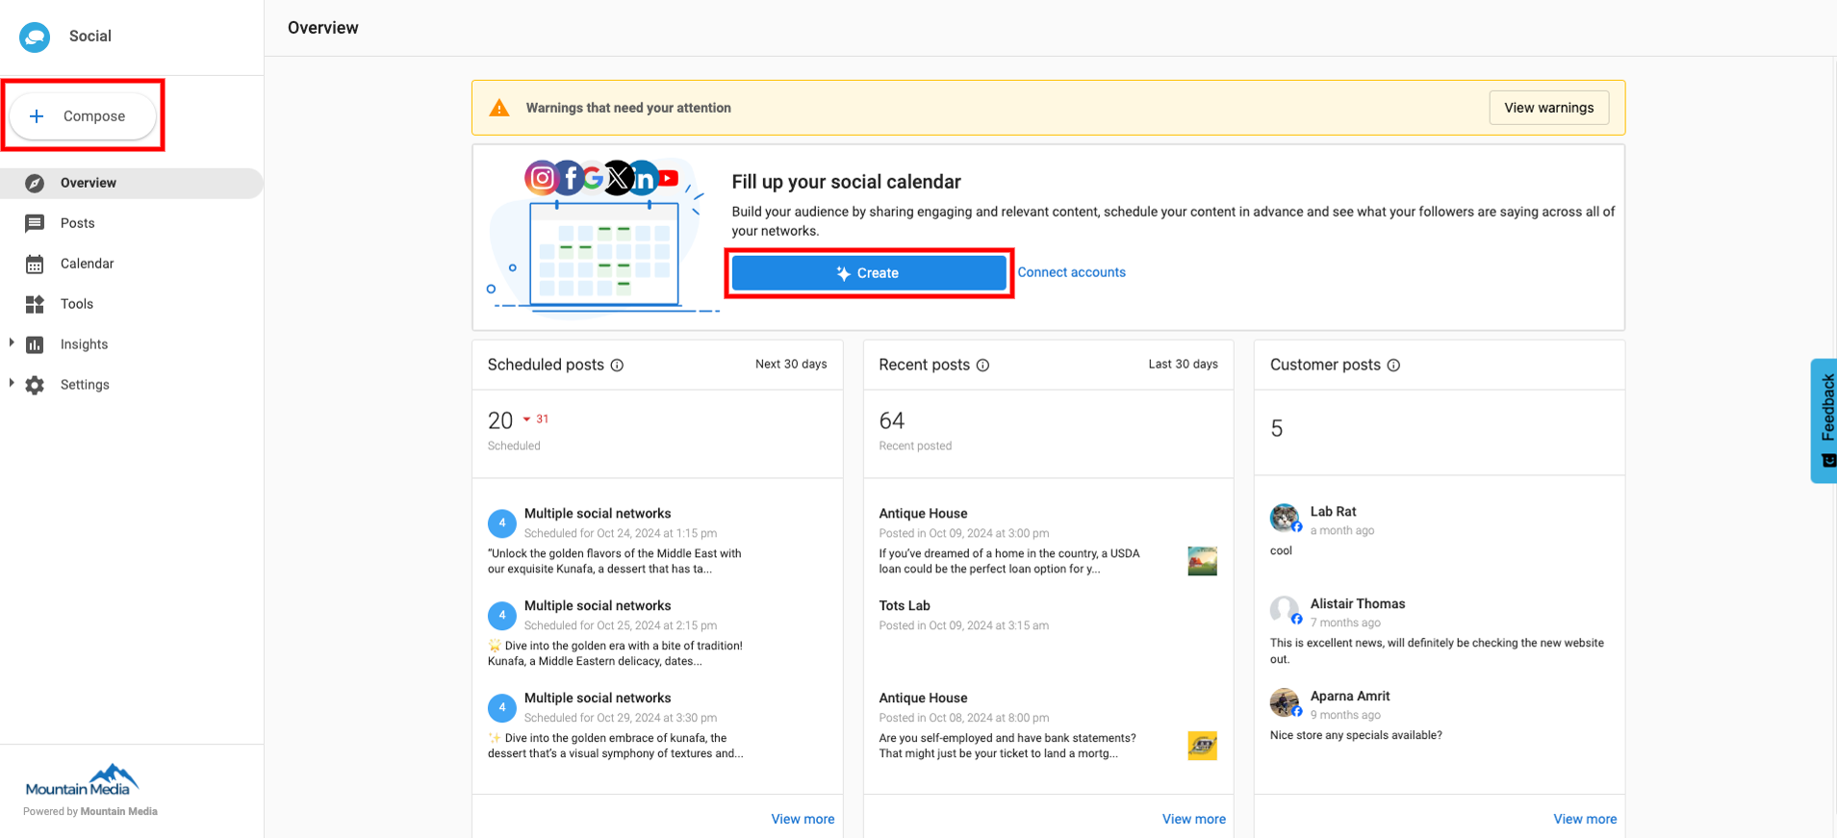Image resolution: width=1837 pixels, height=838 pixels.
Task: Expand the Settings arrow
Action: click(12, 383)
